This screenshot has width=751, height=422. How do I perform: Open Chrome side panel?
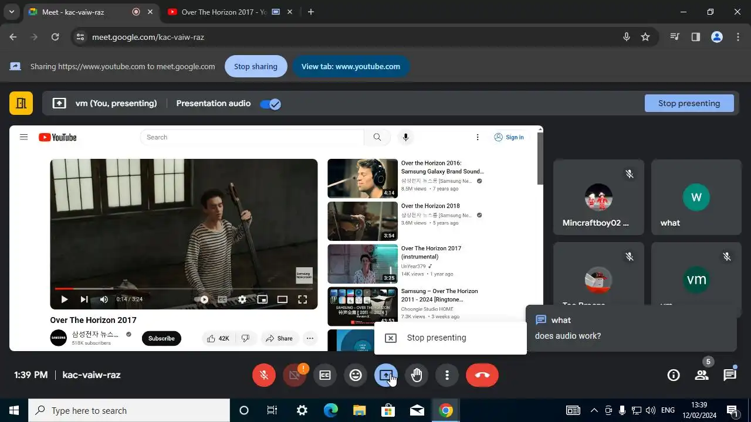pos(696,37)
